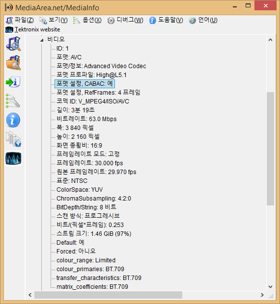Click the MediaInfo title bar app icon
This screenshot has height=304, width=280.
(9, 7)
